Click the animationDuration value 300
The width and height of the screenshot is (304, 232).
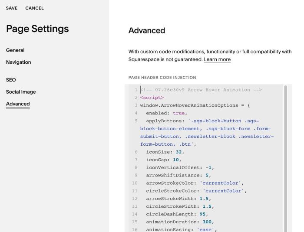207,222
